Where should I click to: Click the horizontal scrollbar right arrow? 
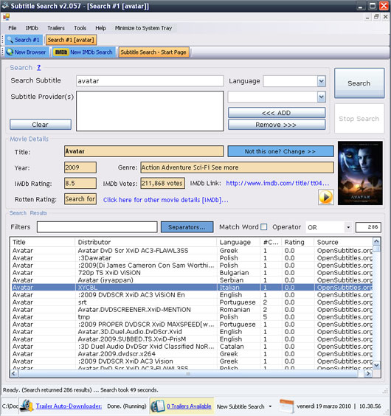pyautogui.click(x=368, y=373)
